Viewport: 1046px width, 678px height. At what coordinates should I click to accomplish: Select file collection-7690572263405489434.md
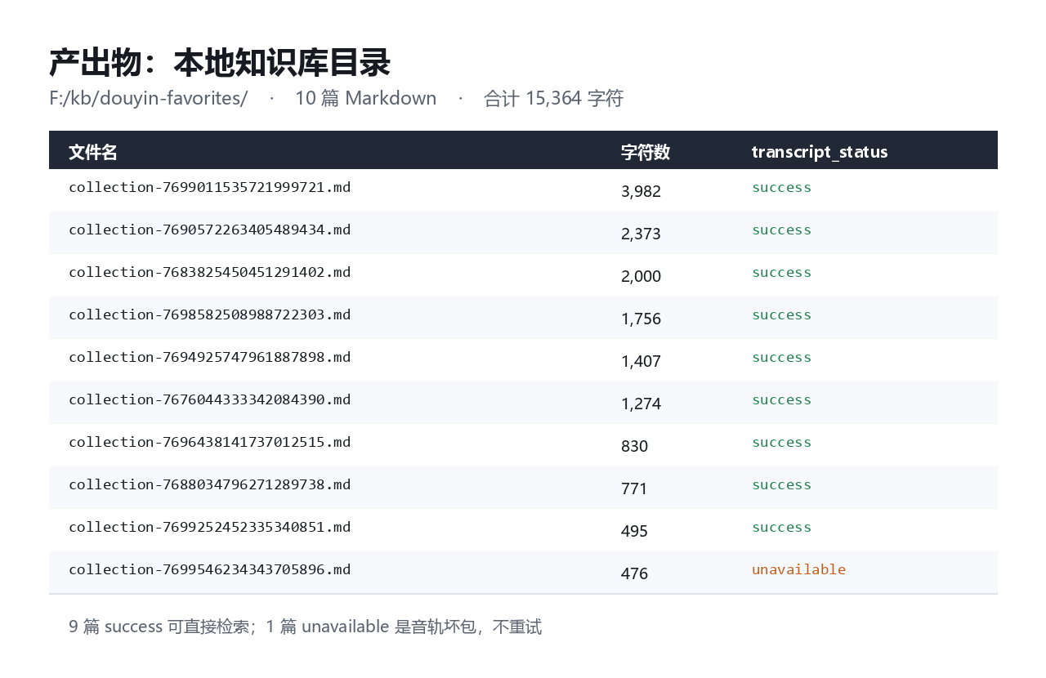pos(210,230)
